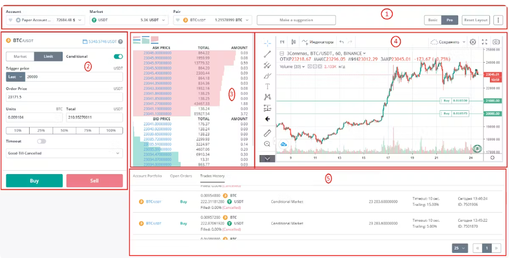This screenshot has width=509, height=258.
Task: Click the Reset Layout button
Action: 476,20
